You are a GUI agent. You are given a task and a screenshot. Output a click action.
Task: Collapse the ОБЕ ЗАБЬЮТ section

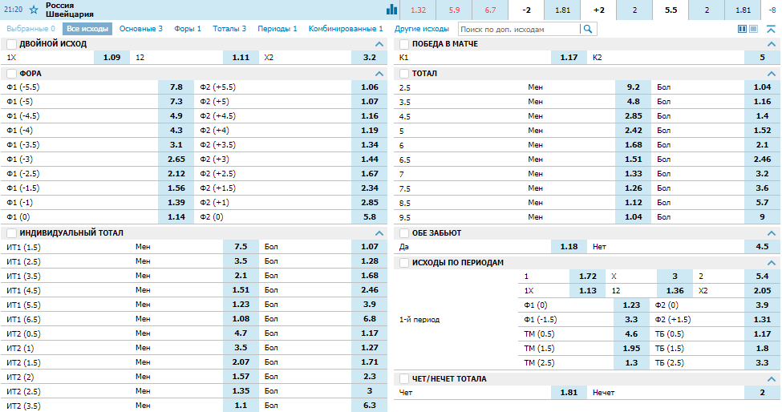772,232
